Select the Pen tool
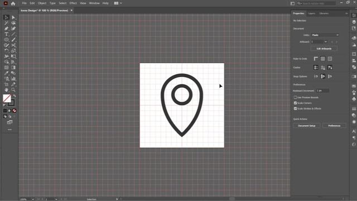 (x=6, y=28)
